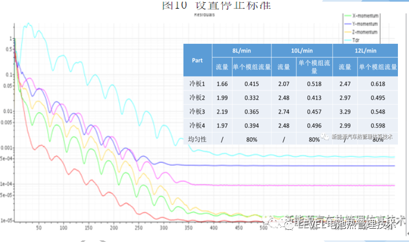Click the Y-momentum legend entry
Viewport: 409px width, 242px height.
(361, 24)
